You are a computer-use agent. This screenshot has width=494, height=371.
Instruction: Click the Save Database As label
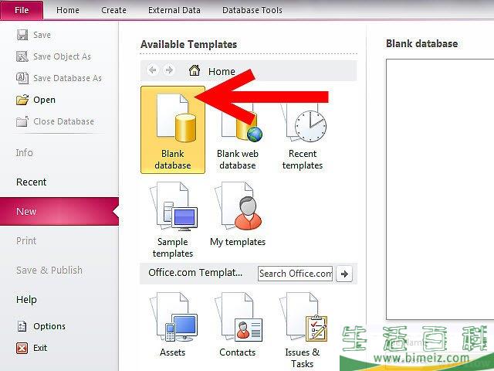[67, 78]
